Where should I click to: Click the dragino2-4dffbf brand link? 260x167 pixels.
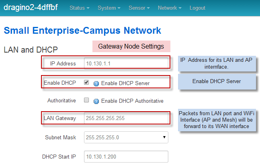pyautogui.click(x=31, y=8)
